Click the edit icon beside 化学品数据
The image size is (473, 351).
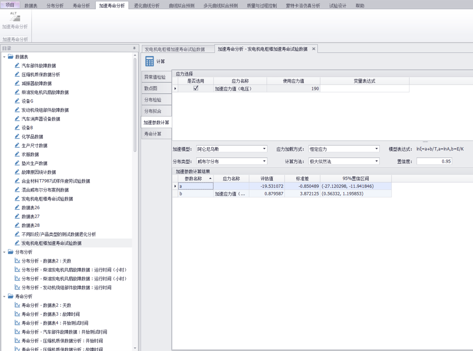[17, 136]
